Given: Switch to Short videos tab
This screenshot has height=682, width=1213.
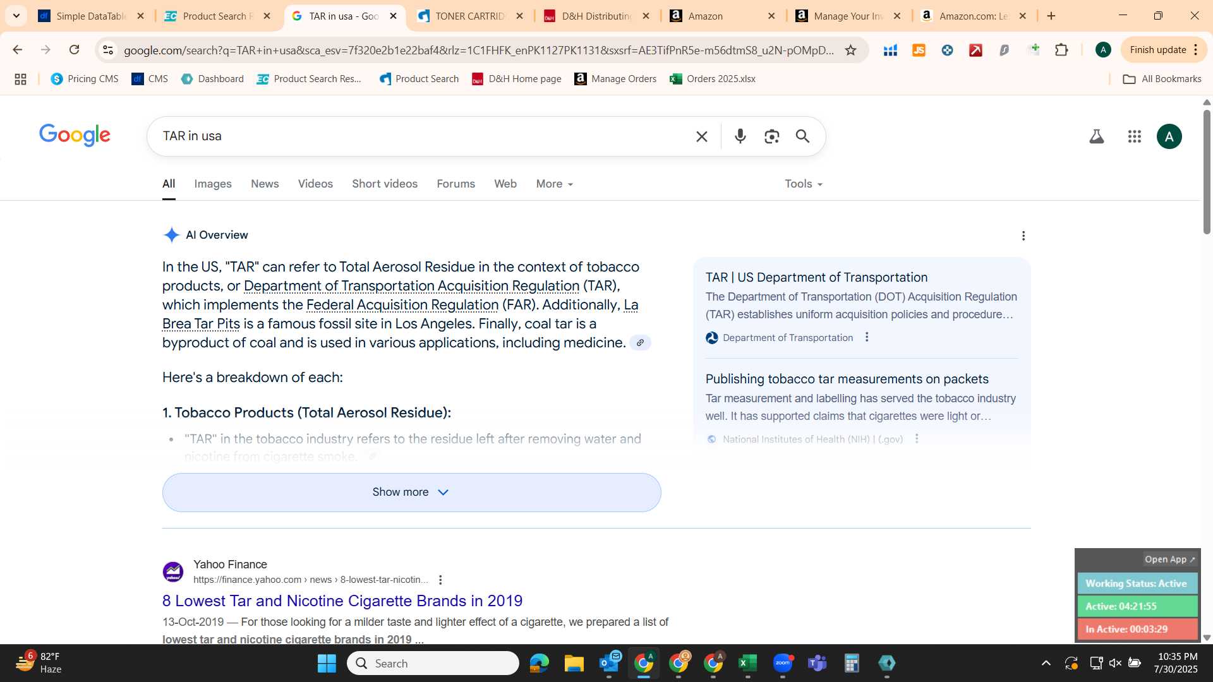Looking at the screenshot, I should (x=384, y=184).
